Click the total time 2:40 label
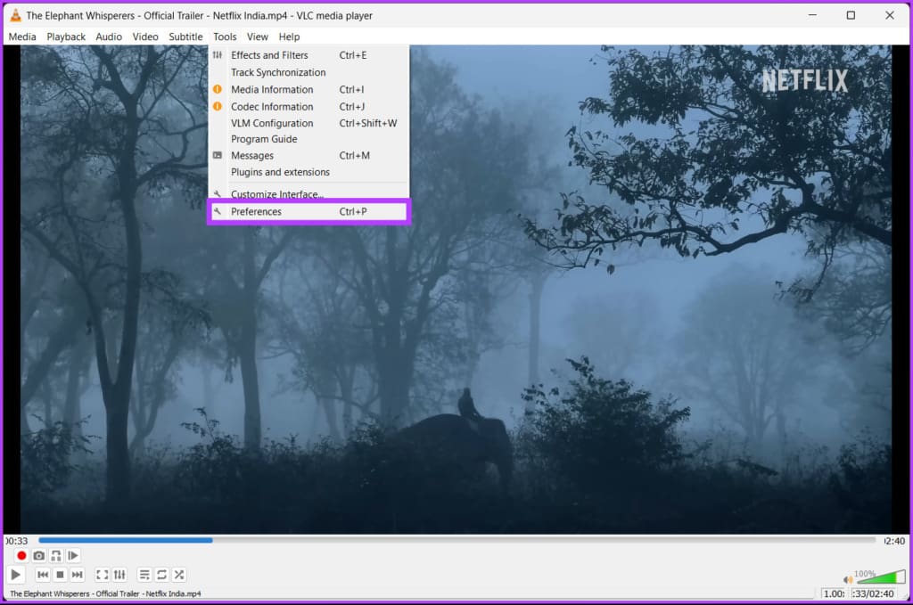 893,541
